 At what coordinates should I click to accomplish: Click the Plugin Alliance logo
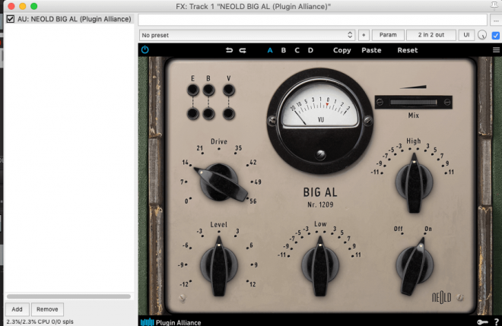(x=171, y=322)
